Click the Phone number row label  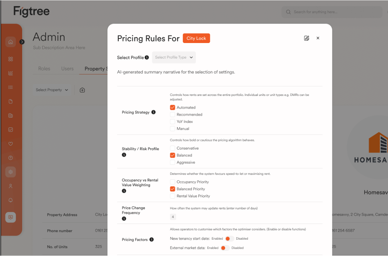[x=60, y=231]
